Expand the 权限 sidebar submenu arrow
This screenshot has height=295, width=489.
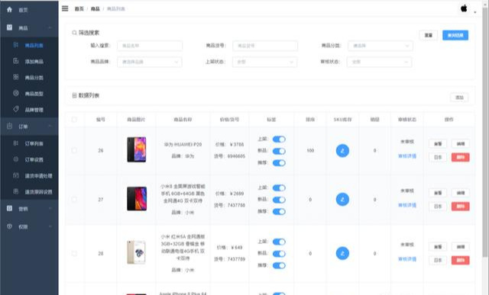tap(50, 226)
